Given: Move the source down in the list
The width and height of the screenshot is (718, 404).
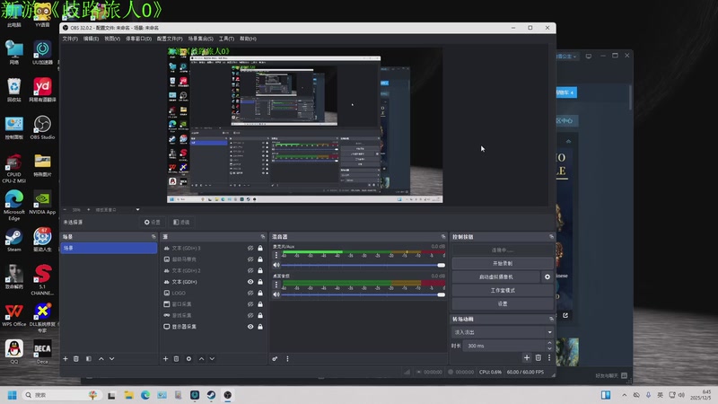Looking at the screenshot, I should tap(212, 358).
